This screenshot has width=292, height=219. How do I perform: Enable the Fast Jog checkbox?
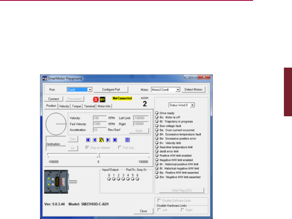click(x=120, y=148)
